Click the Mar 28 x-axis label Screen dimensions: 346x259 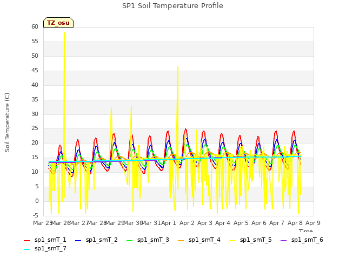[97, 223]
